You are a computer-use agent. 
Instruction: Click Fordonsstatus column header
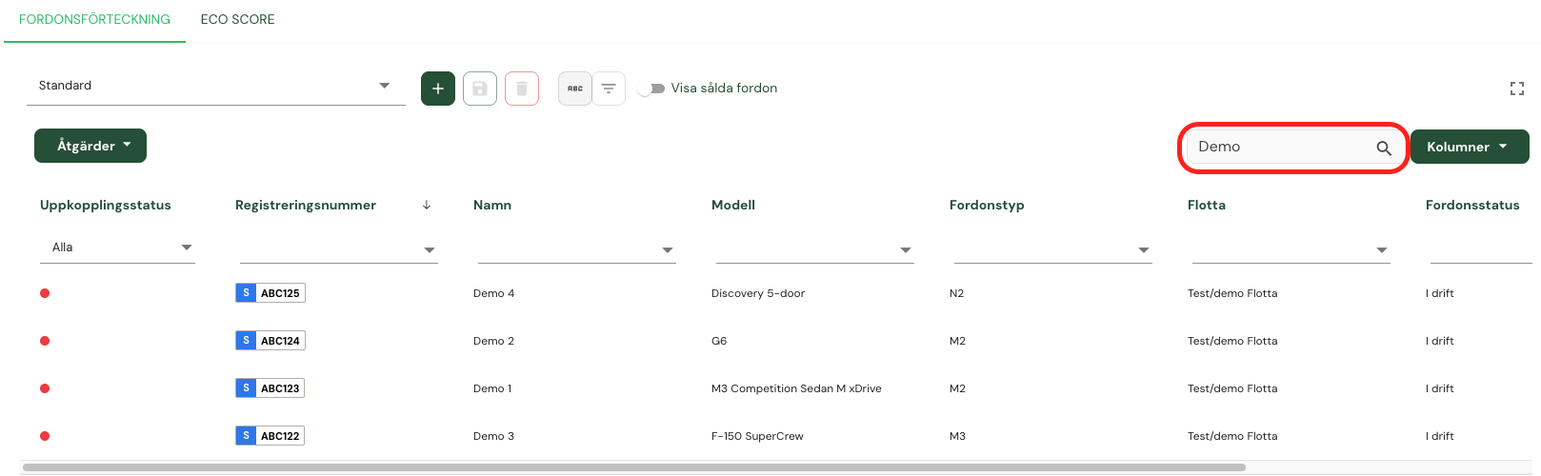point(1472,205)
